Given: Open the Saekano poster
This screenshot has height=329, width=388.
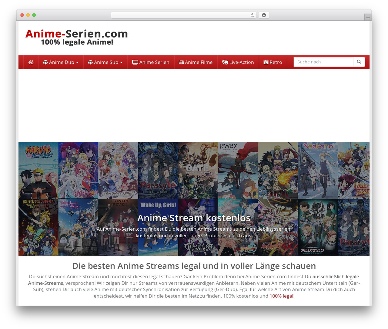Looking at the screenshot, I should [x=318, y=170].
